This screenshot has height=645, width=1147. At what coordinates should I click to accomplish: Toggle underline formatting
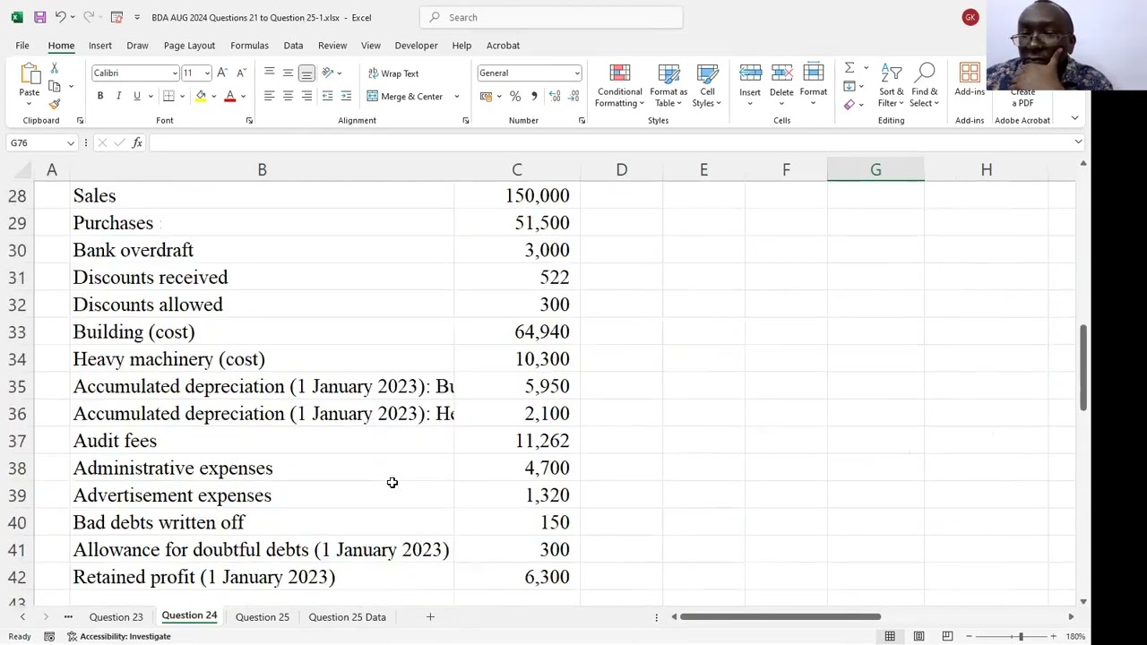[136, 96]
